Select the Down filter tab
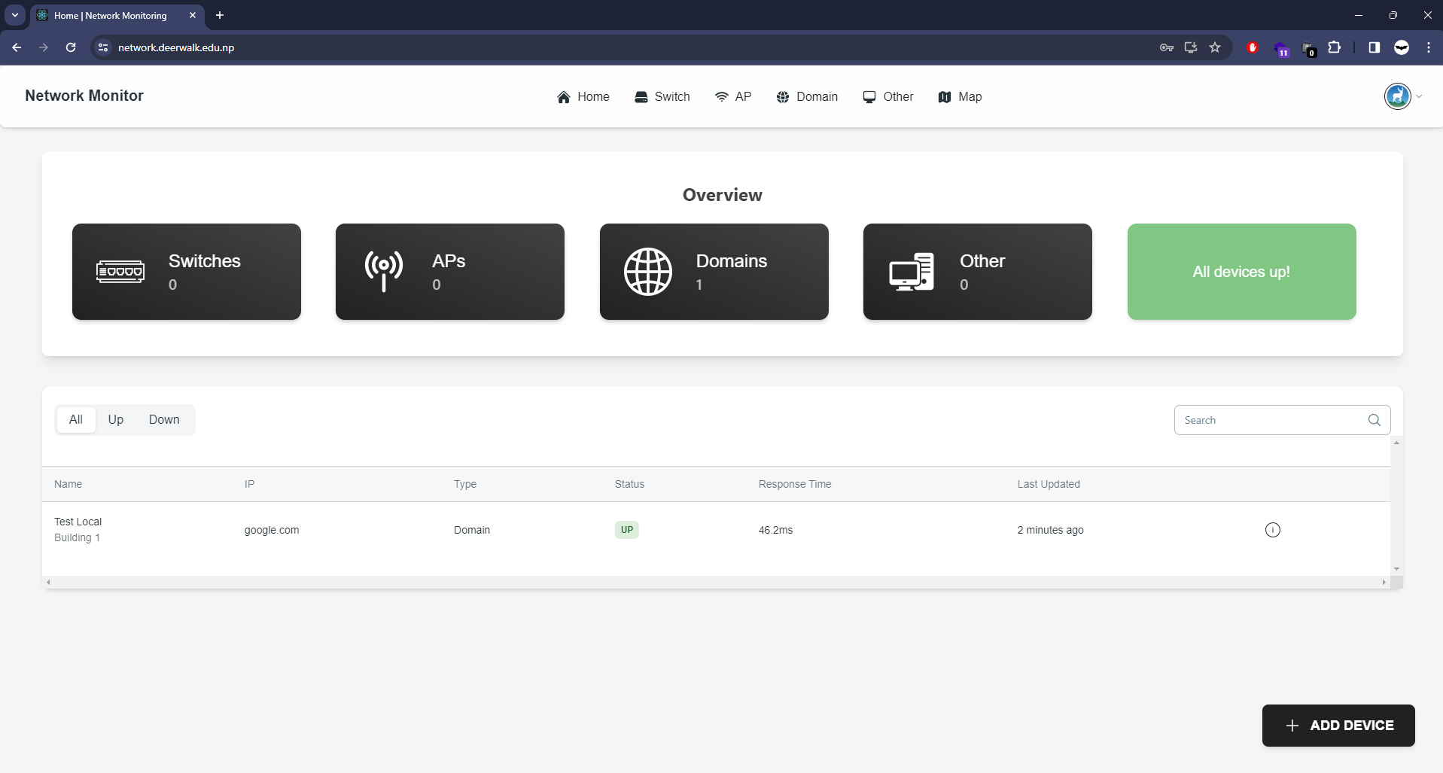Screen dimensions: 1443x773 coord(163,419)
